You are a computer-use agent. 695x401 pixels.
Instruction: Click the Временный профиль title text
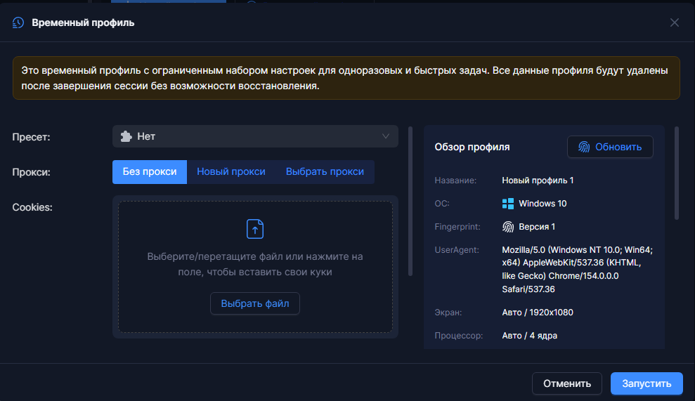83,22
